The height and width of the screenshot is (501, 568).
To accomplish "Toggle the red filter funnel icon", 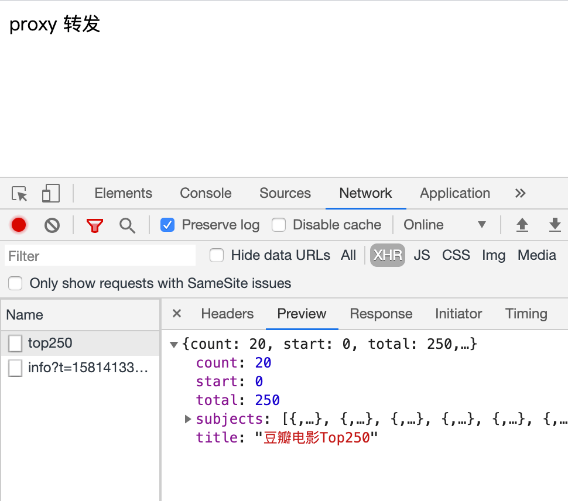I will coord(94,225).
